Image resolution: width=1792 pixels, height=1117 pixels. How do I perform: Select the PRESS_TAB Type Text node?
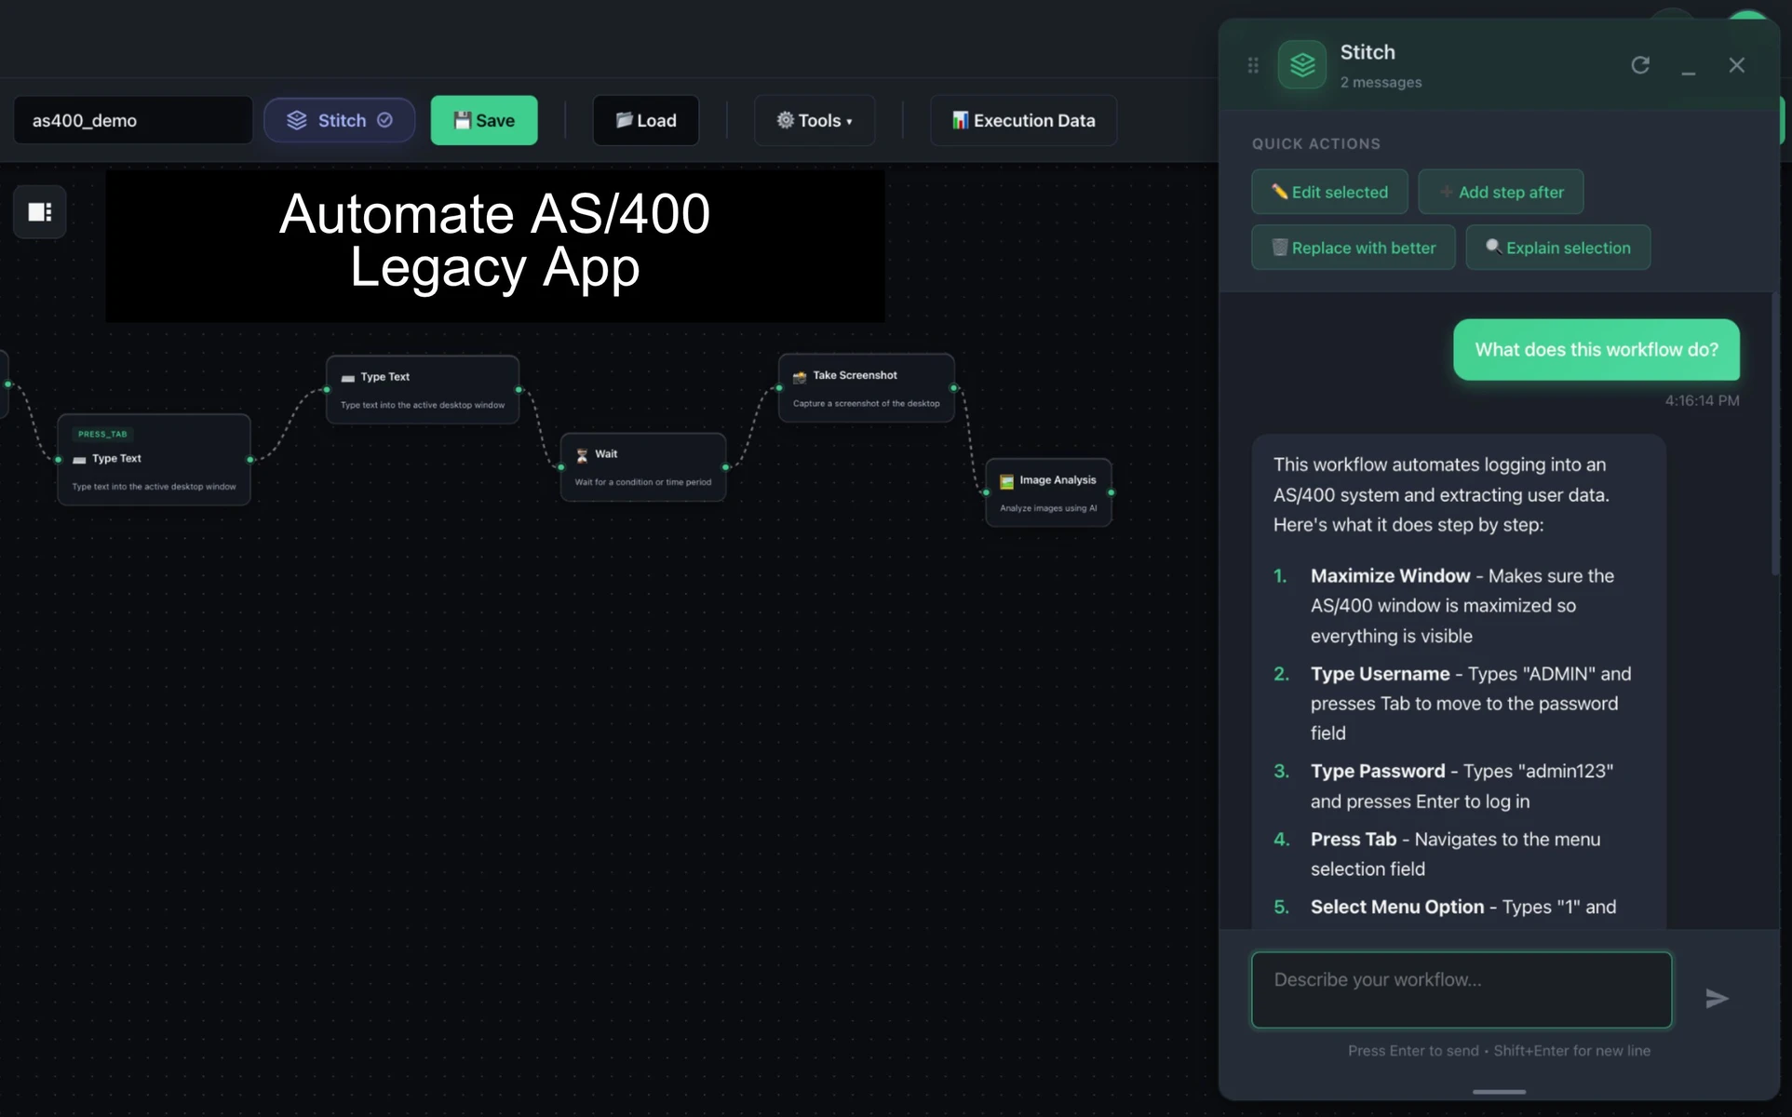[154, 460]
